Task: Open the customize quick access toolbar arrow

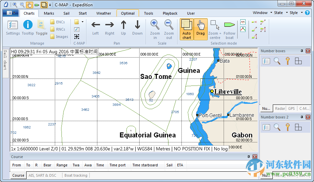Action: (x=50, y=5)
